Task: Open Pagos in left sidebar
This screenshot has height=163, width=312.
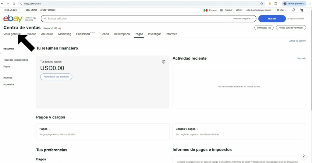Action: tap(7, 67)
